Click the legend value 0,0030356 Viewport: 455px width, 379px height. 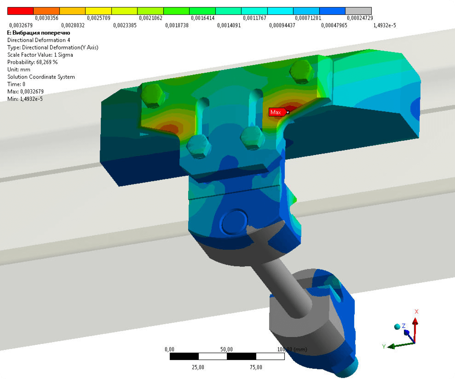47,18
